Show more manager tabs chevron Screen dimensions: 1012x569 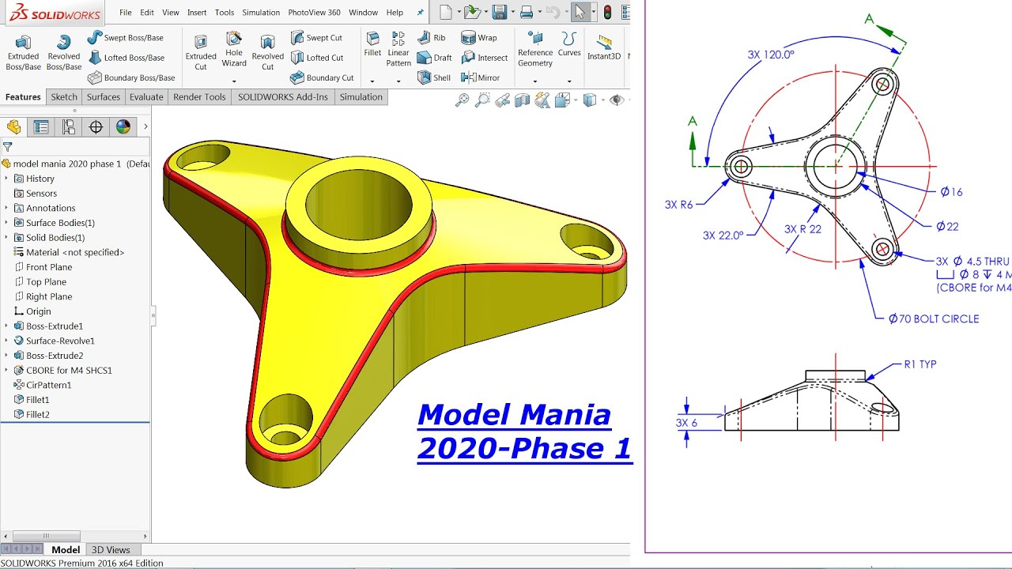tap(145, 127)
